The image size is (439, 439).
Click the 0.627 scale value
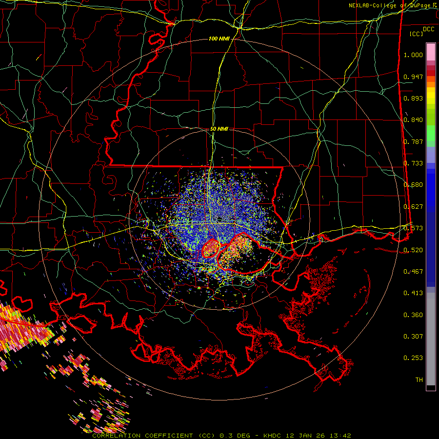click(413, 207)
